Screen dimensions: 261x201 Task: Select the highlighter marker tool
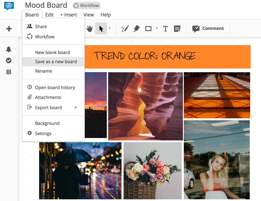coord(137,28)
